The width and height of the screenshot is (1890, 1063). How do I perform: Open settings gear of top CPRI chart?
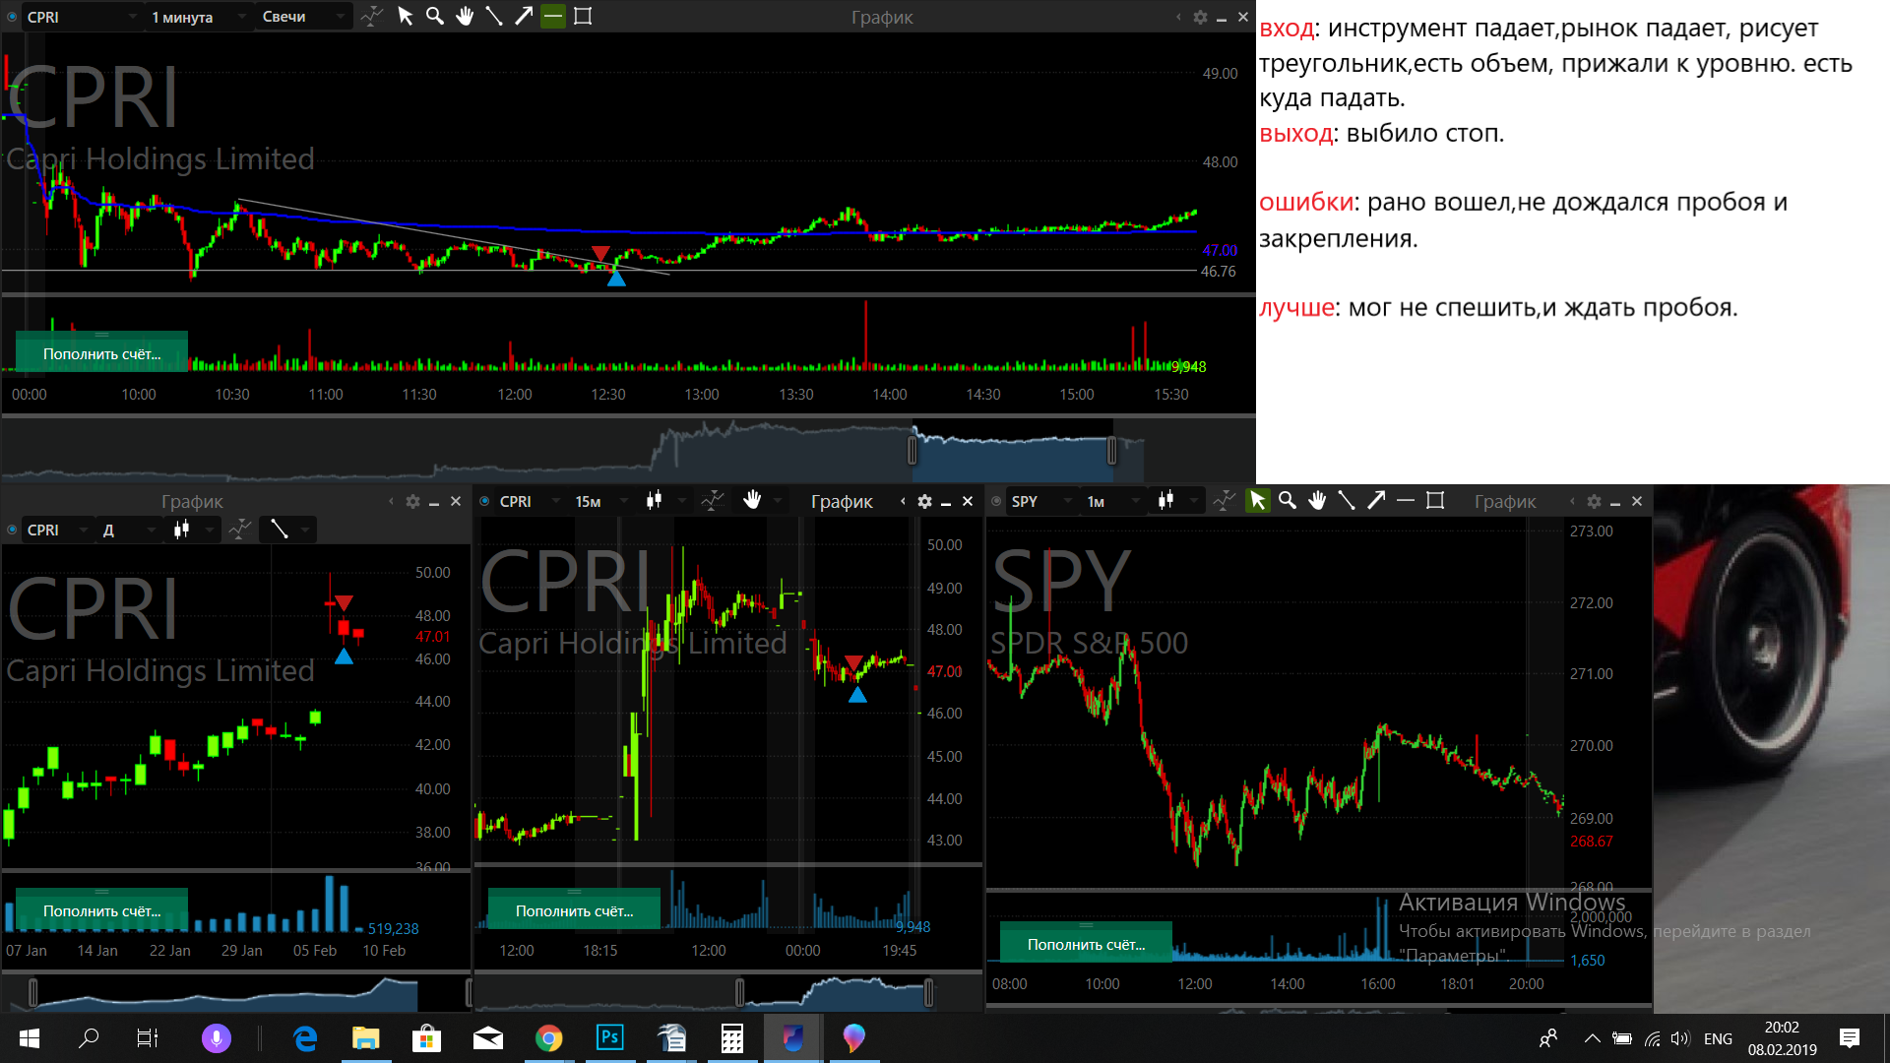click(x=1200, y=18)
